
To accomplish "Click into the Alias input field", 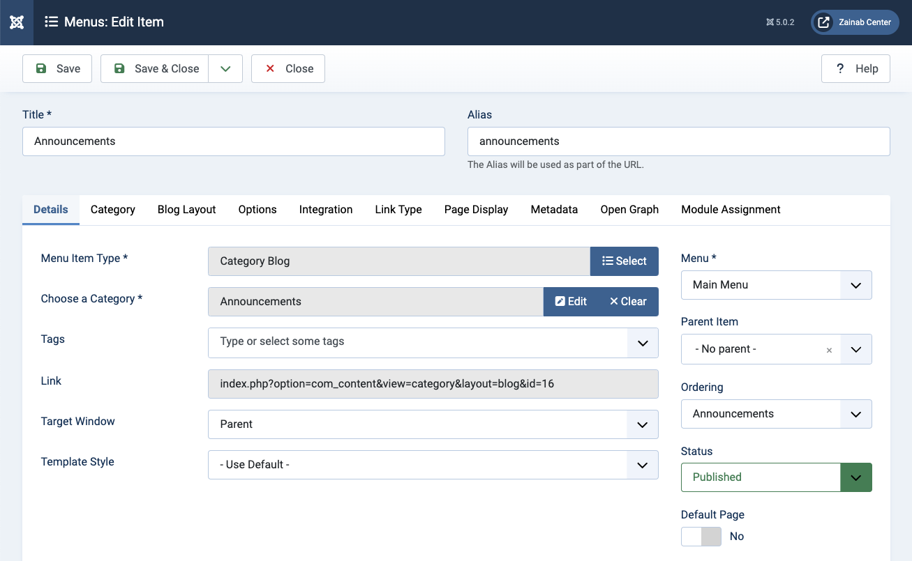I will pyautogui.click(x=678, y=141).
